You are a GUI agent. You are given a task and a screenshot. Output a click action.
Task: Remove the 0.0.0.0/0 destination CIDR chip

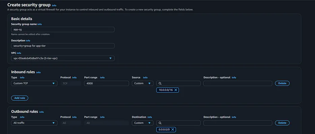[x=173, y=130]
